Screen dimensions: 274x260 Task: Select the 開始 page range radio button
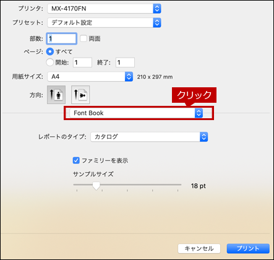(50, 63)
